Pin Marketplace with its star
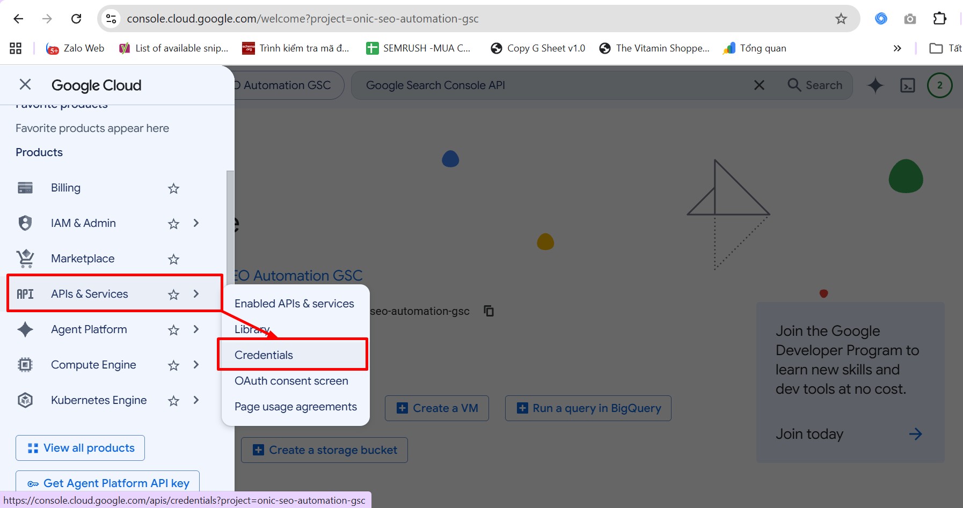 click(x=173, y=259)
